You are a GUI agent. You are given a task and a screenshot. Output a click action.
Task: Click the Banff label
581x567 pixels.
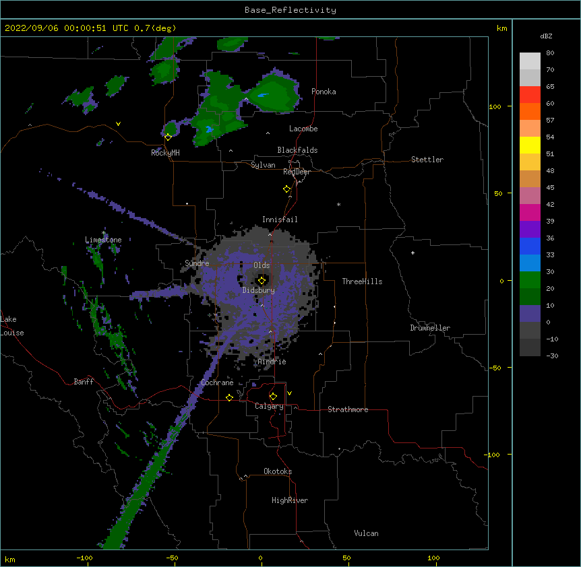click(84, 382)
